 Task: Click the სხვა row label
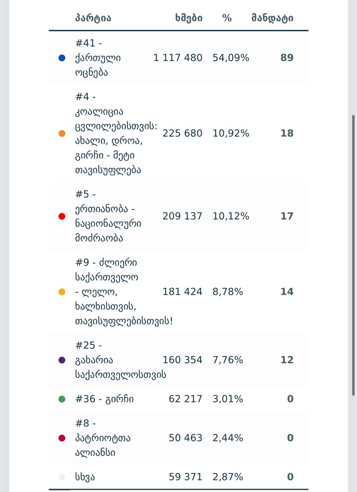[x=84, y=477]
